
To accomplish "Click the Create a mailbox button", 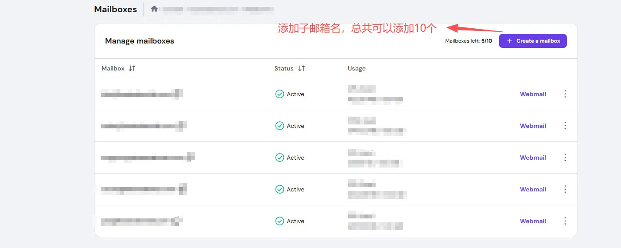I will (x=533, y=41).
